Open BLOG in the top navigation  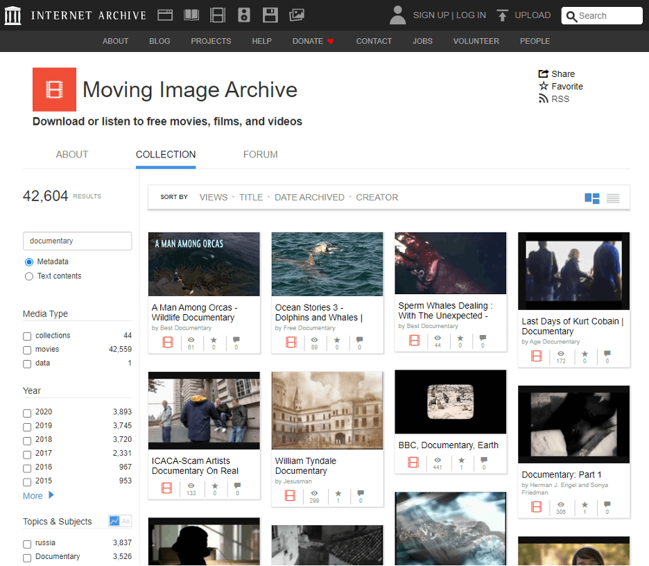[x=159, y=41]
